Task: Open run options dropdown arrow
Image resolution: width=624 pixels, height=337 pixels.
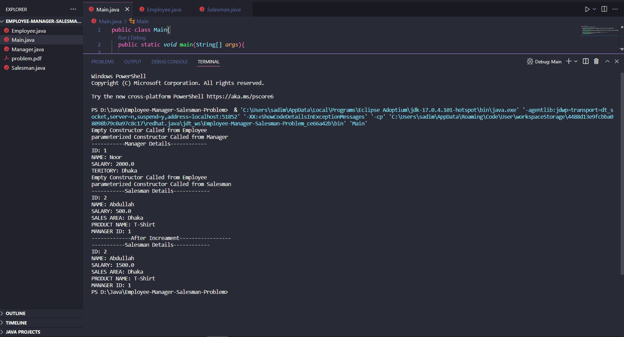Action: [594, 9]
